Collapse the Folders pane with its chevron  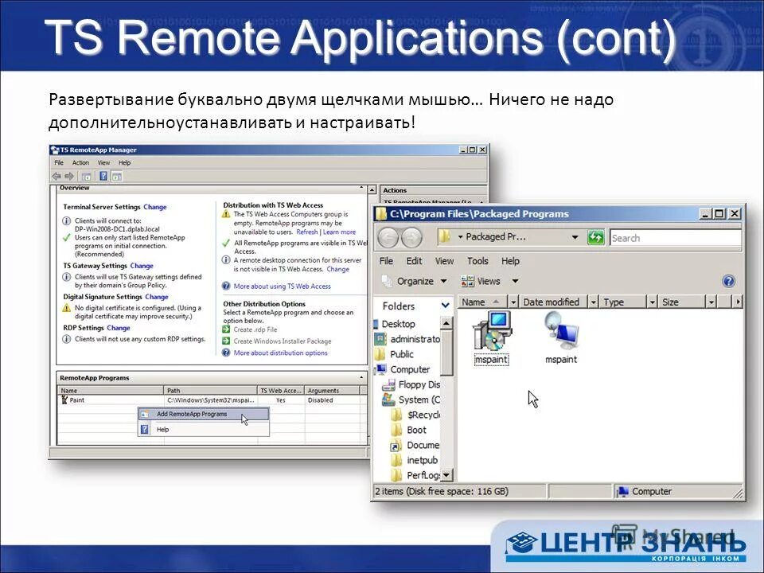click(x=444, y=306)
